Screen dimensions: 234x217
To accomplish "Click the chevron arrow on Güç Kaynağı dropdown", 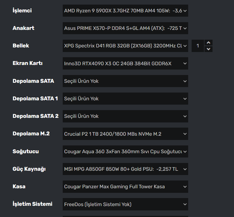I will pyautogui.click(x=185, y=169).
